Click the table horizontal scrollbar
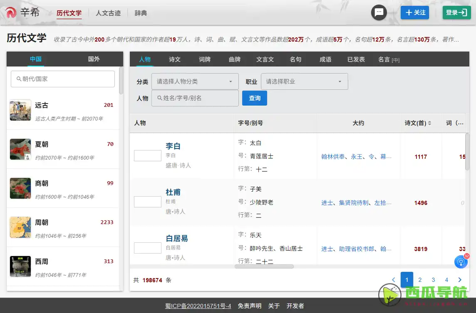476x313 pixels. tap(264, 266)
